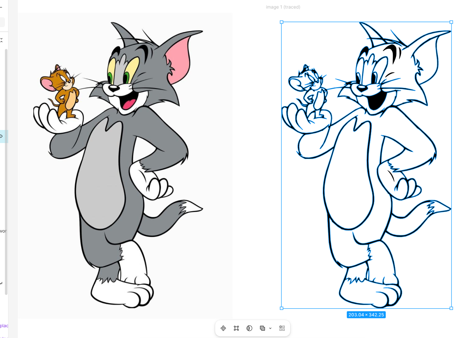Click the Create multiple selection grid icon
The height and width of the screenshot is (338, 475).
[282, 328]
